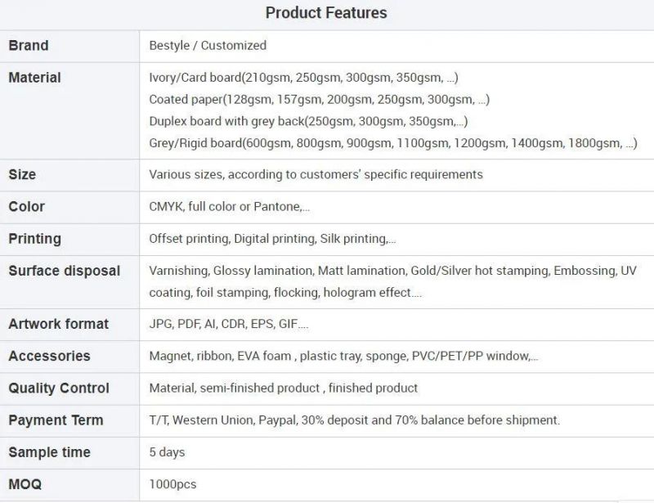
Task: Click the 1000pcs MOQ value
Action: point(172,484)
